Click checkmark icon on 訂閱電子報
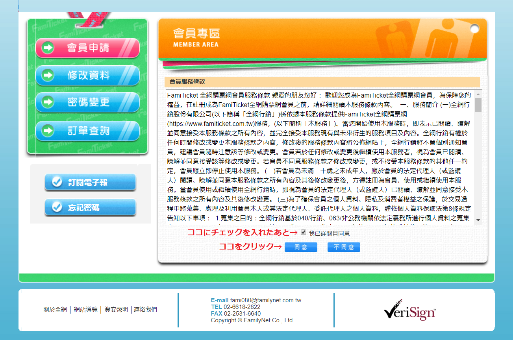Image resolution: width=513 pixels, height=340 pixels. coord(57,182)
